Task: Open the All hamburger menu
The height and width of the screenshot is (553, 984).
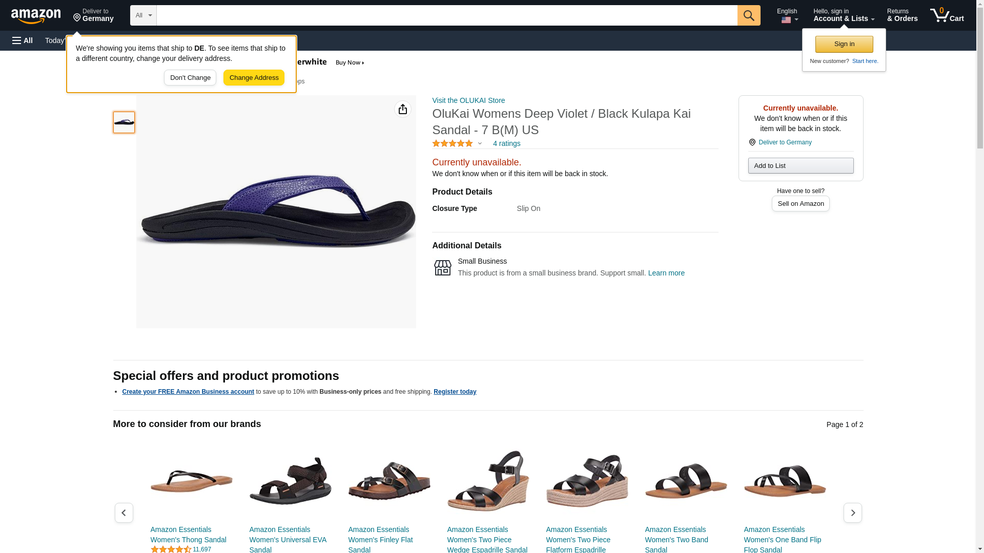Action: [x=23, y=40]
